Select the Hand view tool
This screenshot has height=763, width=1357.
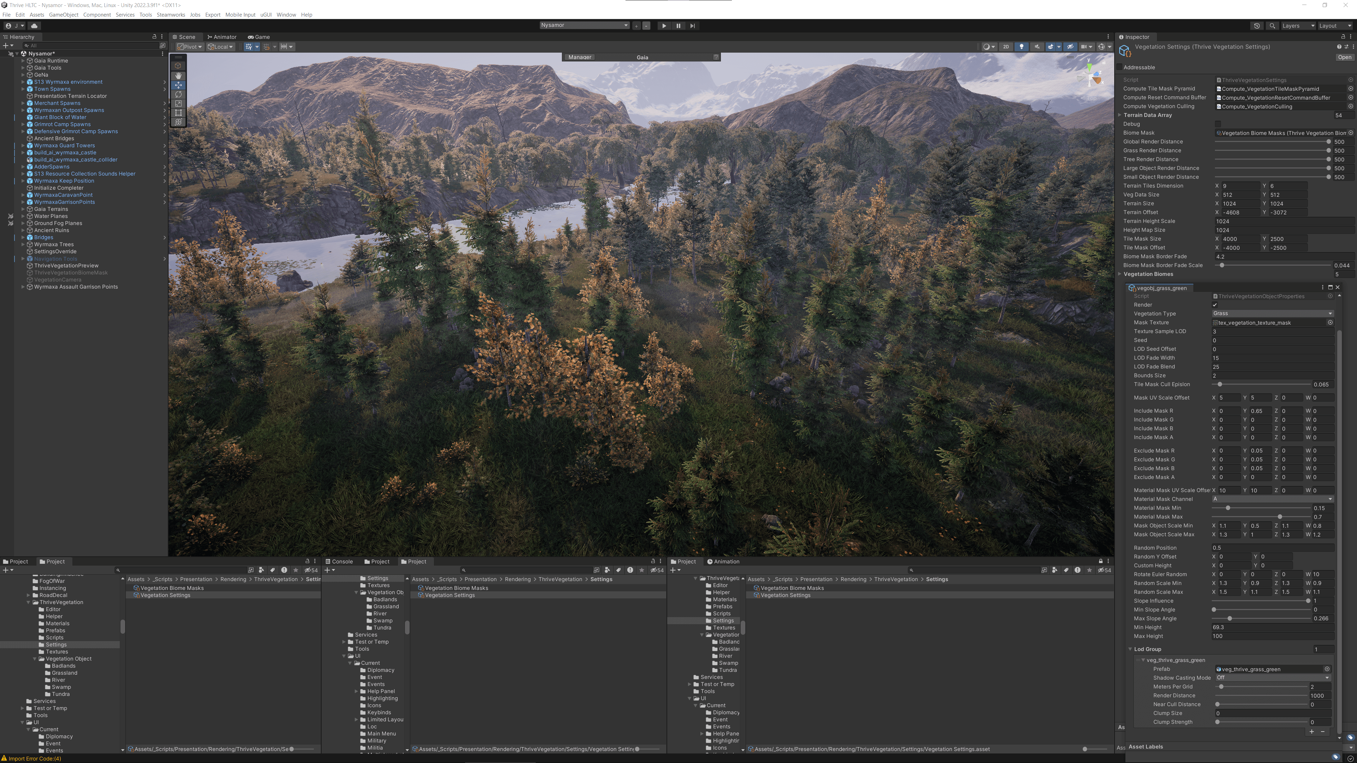178,76
